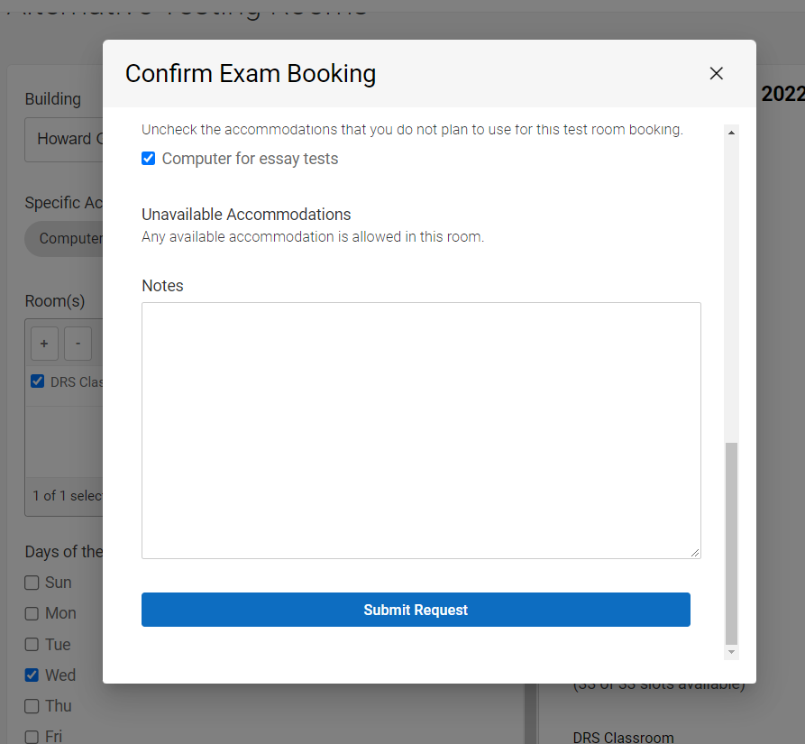Click the dialog scrollbar up arrow
The width and height of the screenshot is (805, 744).
click(732, 133)
